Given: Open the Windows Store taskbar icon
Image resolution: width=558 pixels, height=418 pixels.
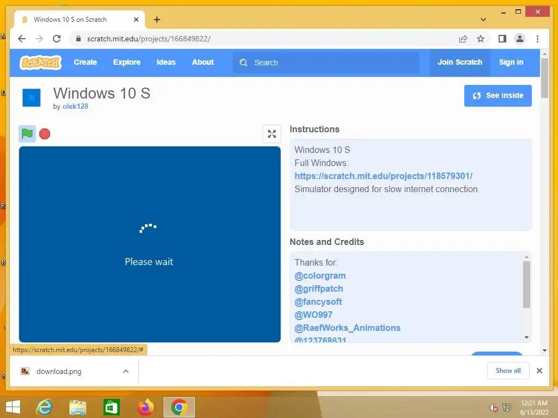Looking at the screenshot, I should point(111,407).
